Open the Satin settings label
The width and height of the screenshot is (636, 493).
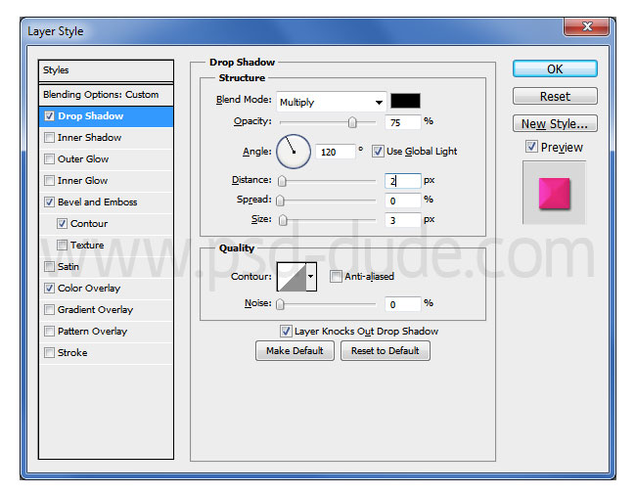coord(68,266)
